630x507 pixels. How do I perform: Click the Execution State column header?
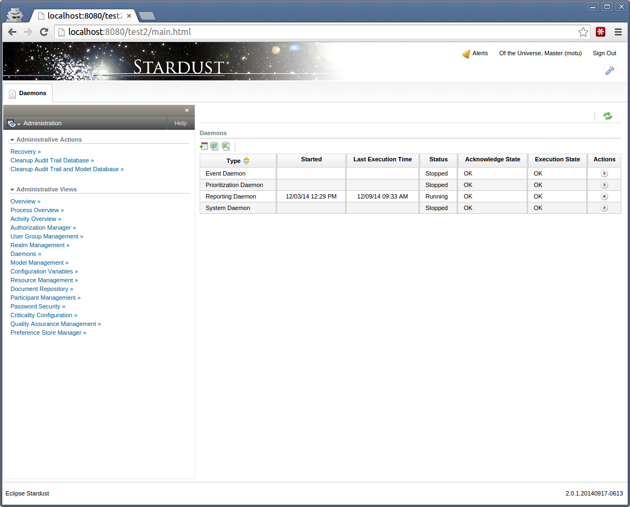[557, 160]
